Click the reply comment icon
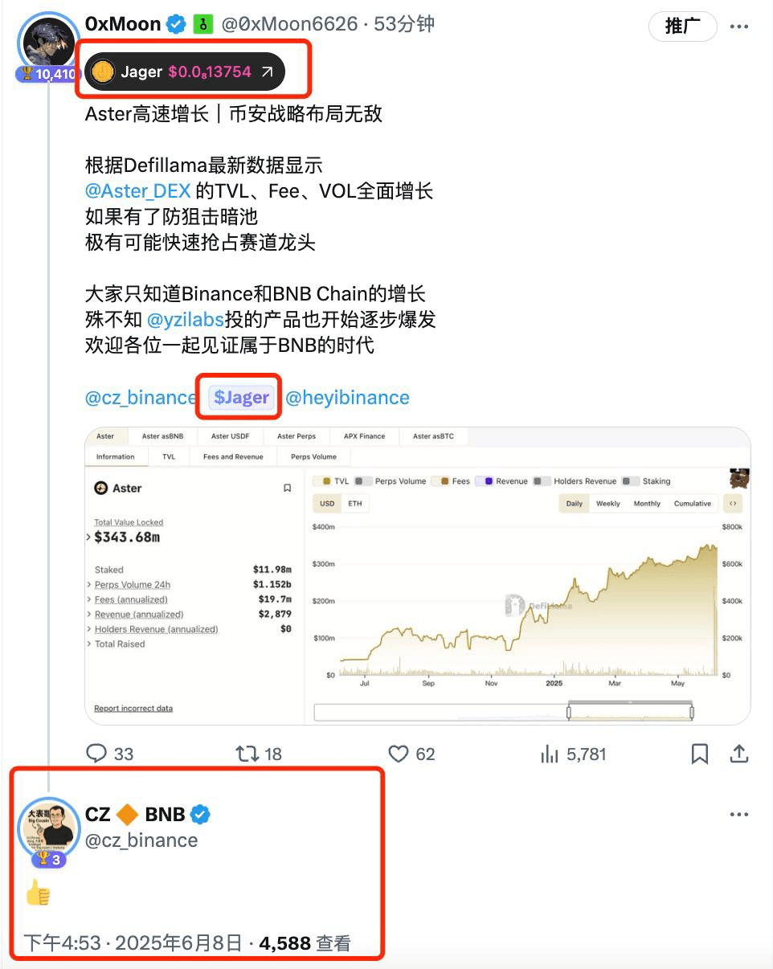The height and width of the screenshot is (969, 773). pyautogui.click(x=97, y=753)
